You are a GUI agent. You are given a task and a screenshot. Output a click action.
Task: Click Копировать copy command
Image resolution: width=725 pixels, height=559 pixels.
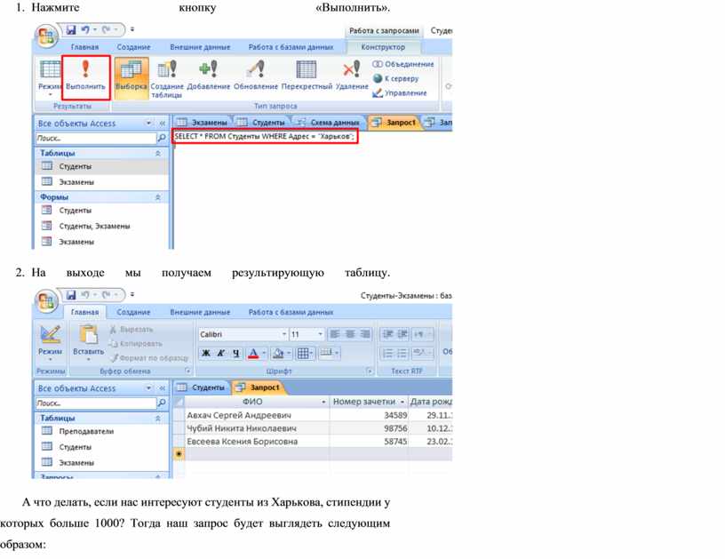click(135, 344)
